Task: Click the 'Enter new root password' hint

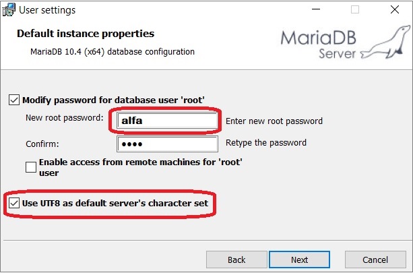Action: click(x=274, y=121)
